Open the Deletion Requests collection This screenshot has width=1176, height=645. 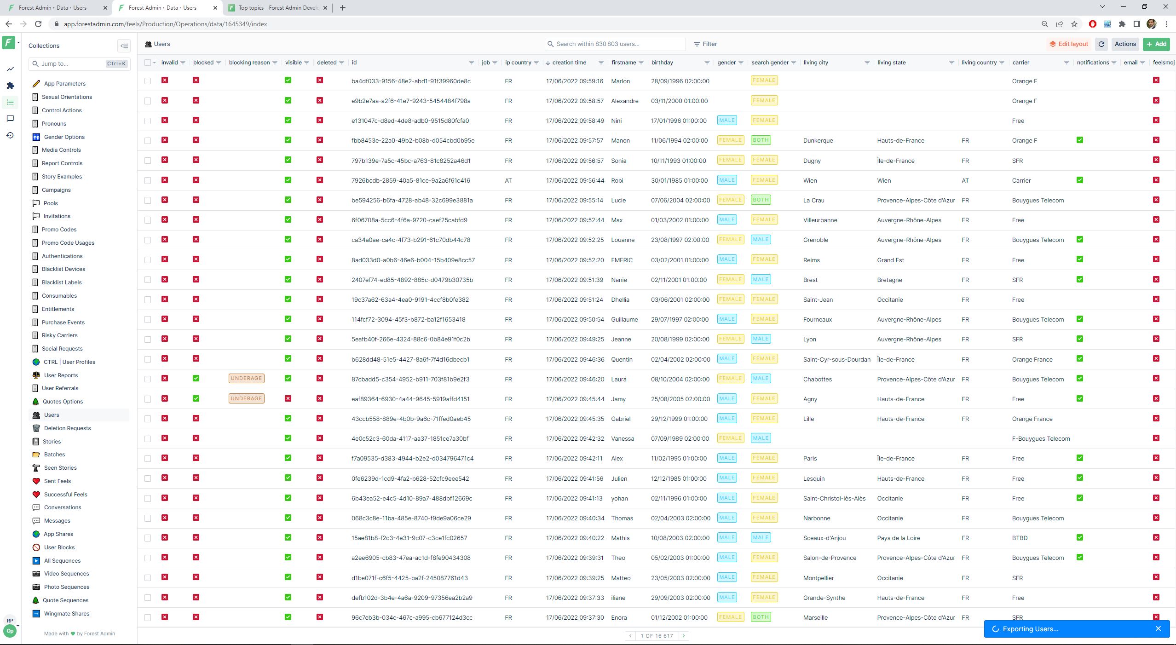67,428
